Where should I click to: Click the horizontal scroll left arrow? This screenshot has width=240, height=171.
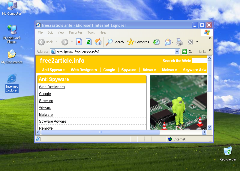38,132
